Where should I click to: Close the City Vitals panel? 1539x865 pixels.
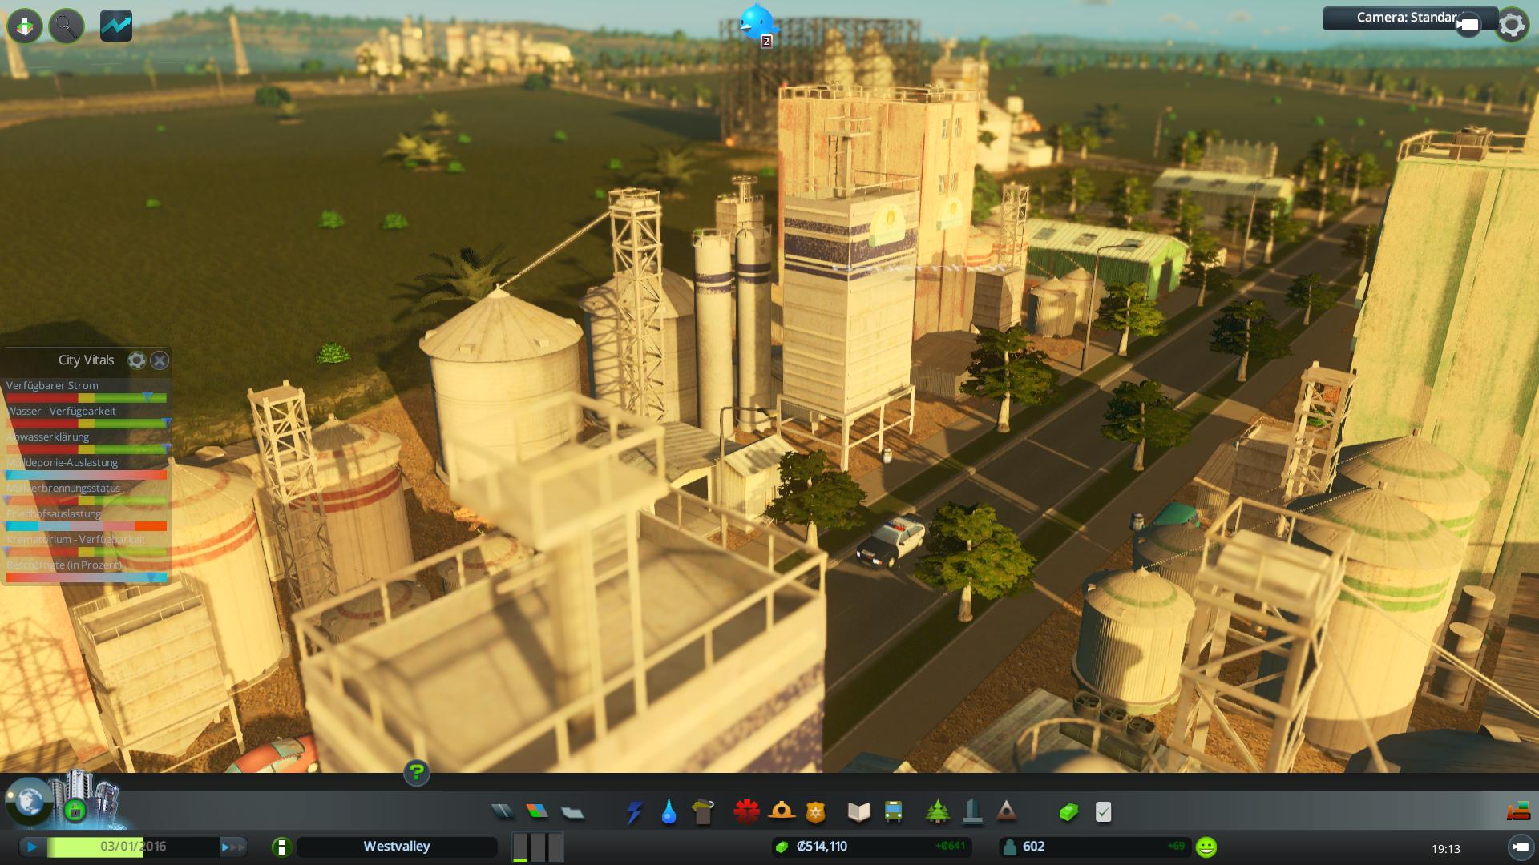pos(160,360)
